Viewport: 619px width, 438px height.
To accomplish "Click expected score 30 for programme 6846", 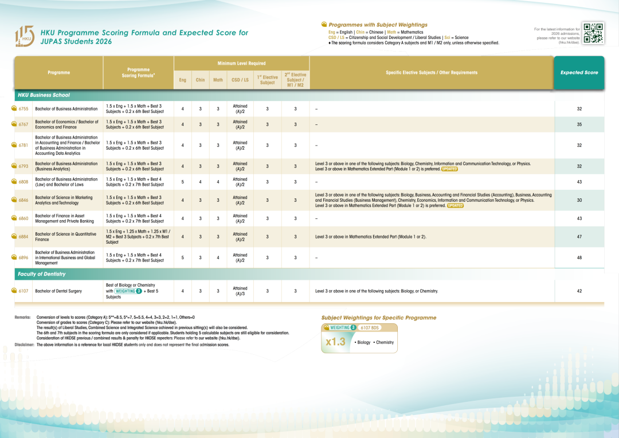I will [579, 200].
